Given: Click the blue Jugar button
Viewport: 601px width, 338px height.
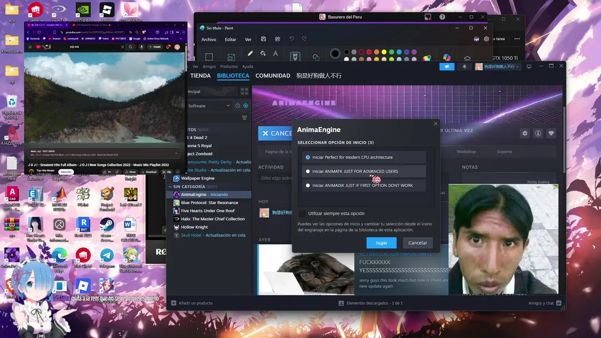Looking at the screenshot, I should pos(381,243).
